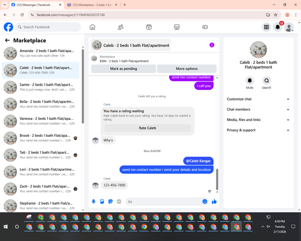Start voice clip with microphone icon
Viewport: 301px width, 241px height.
[93, 201]
